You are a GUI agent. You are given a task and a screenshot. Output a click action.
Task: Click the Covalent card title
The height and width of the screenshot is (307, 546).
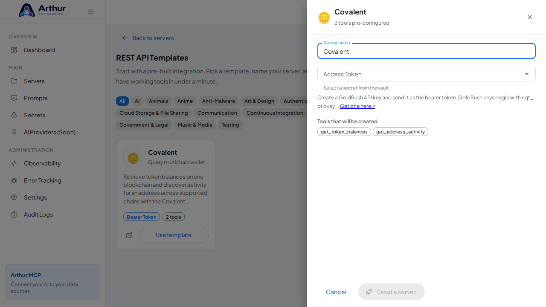tap(163, 152)
